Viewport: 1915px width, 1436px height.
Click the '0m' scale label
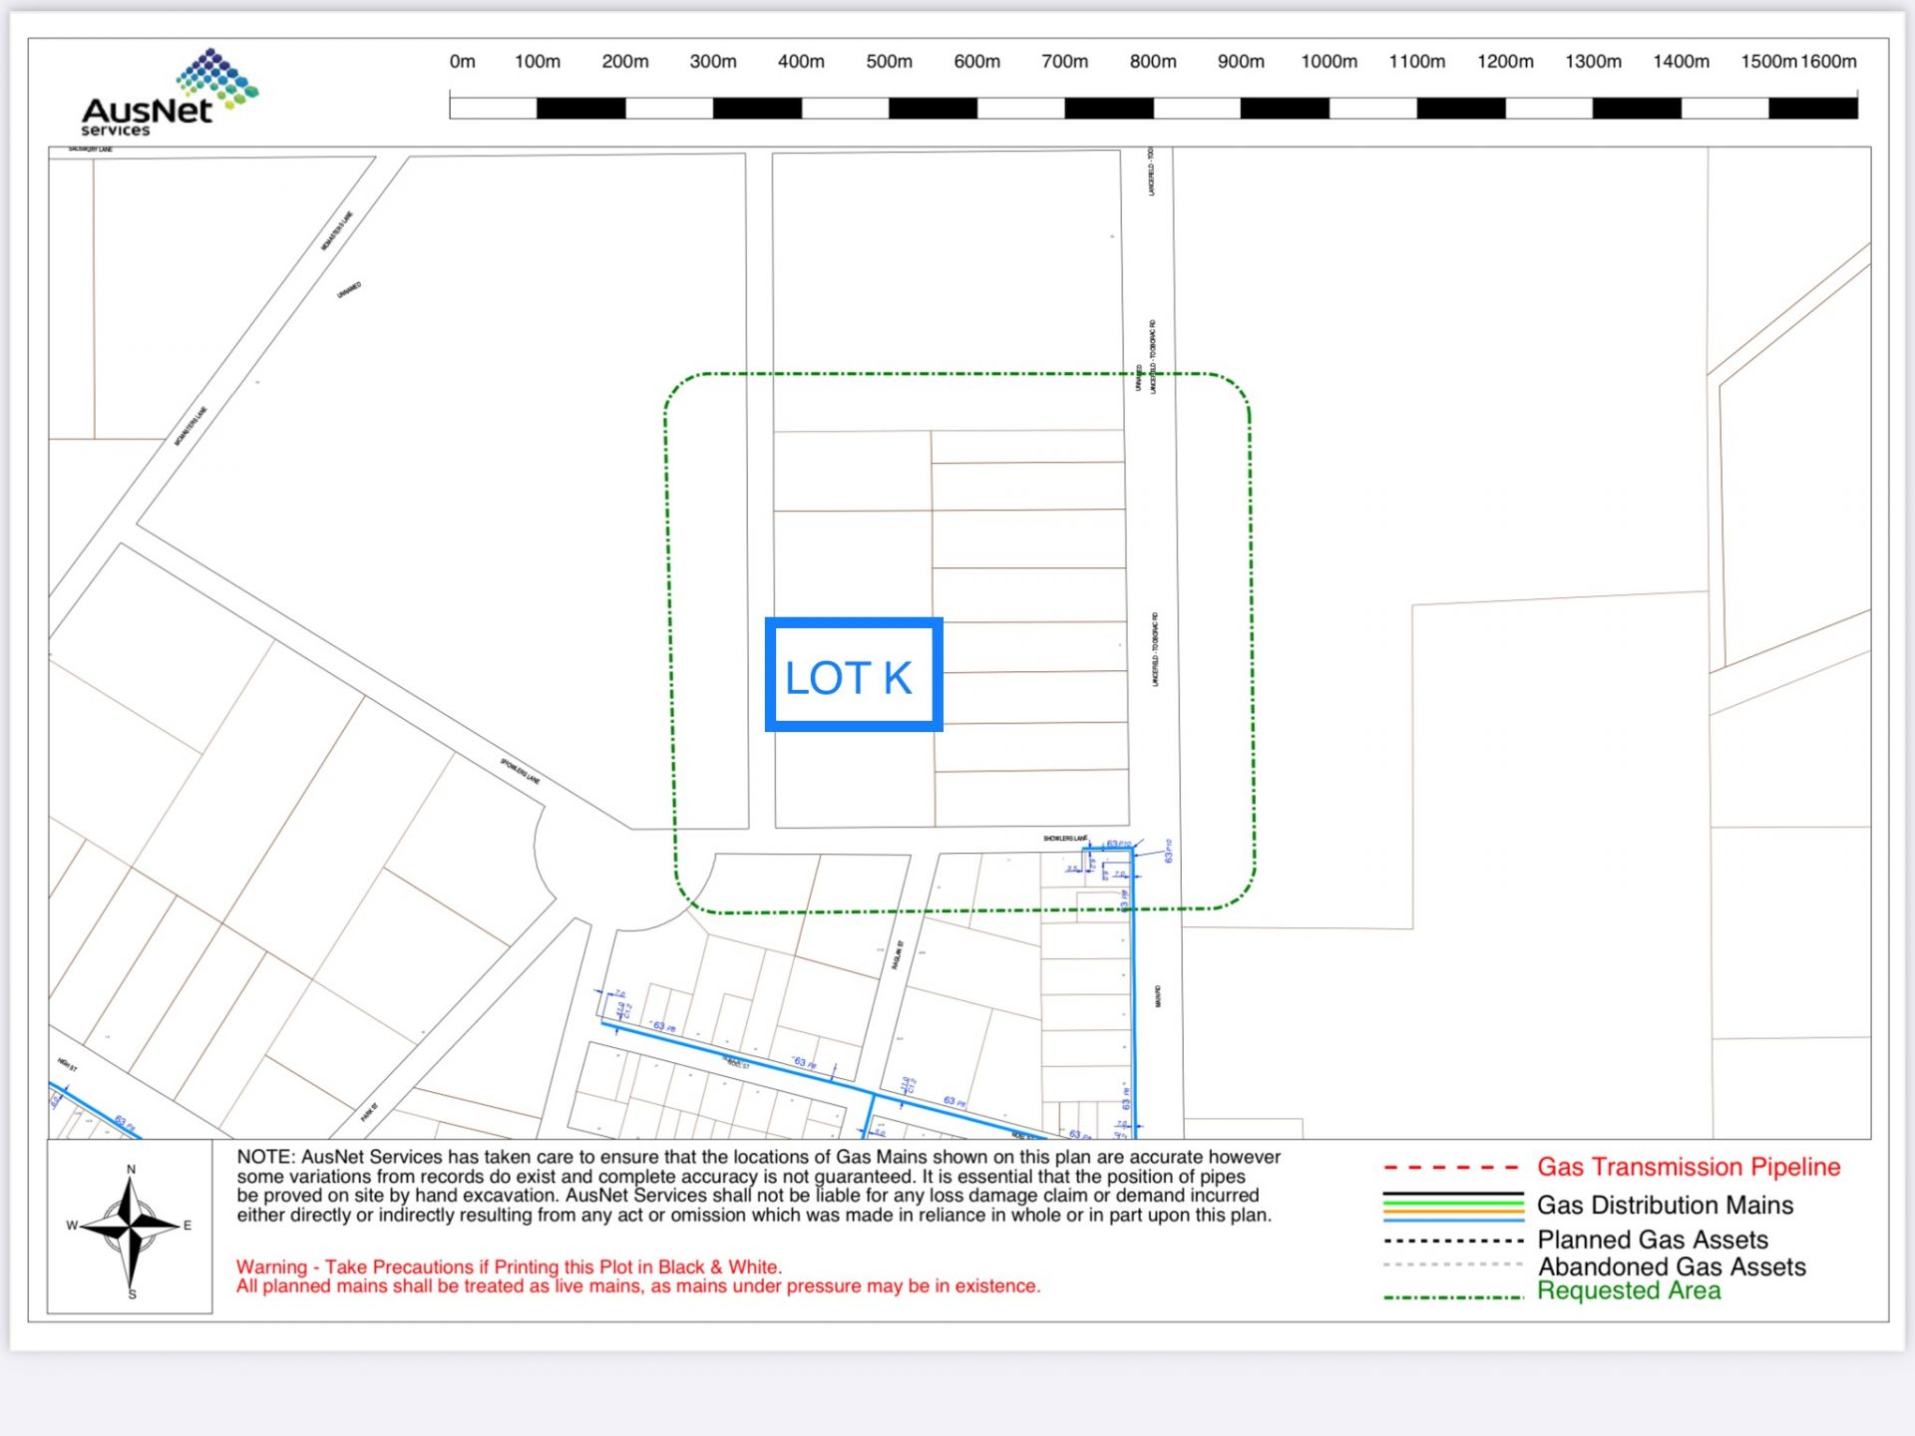coord(462,62)
